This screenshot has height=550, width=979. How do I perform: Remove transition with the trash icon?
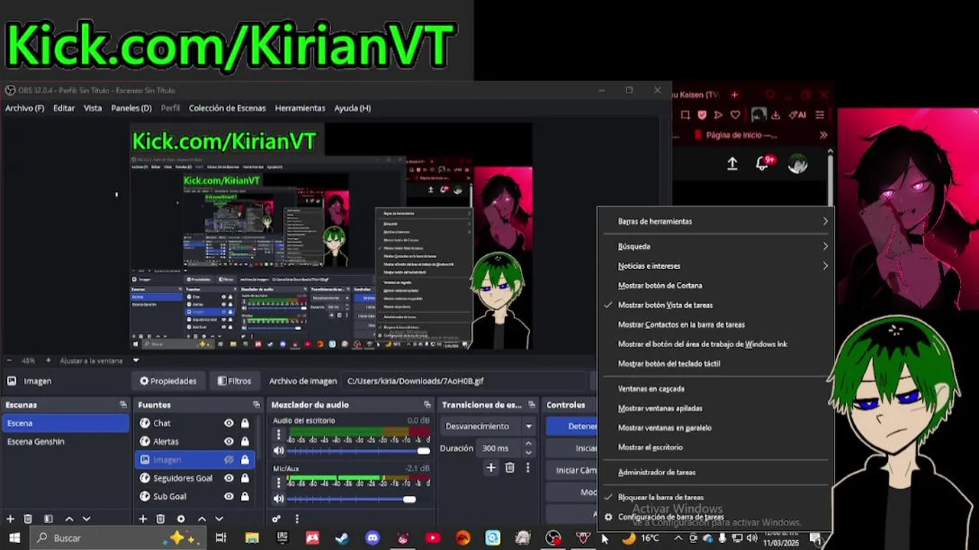(510, 467)
